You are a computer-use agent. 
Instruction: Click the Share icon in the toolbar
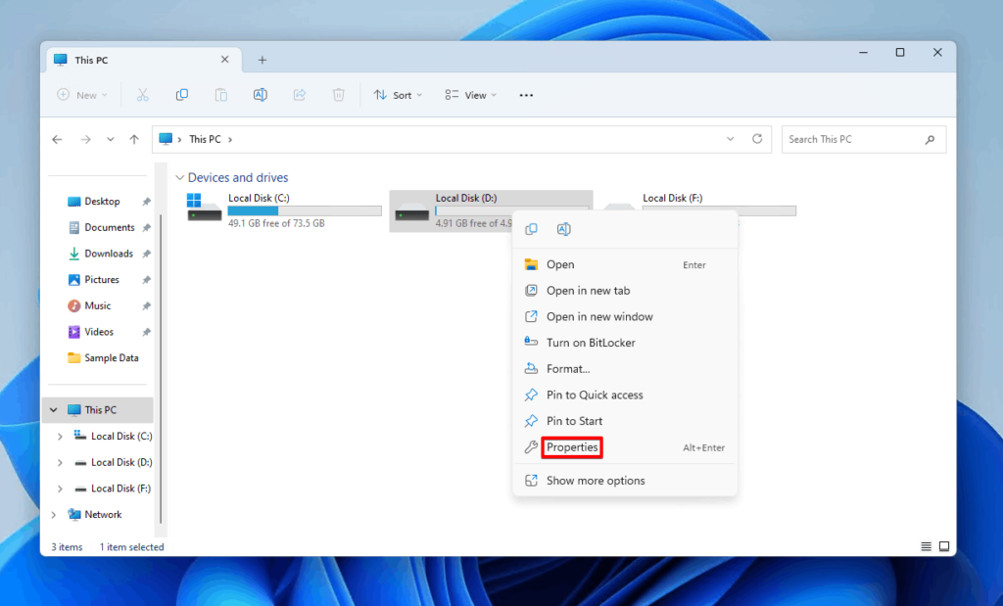click(300, 95)
